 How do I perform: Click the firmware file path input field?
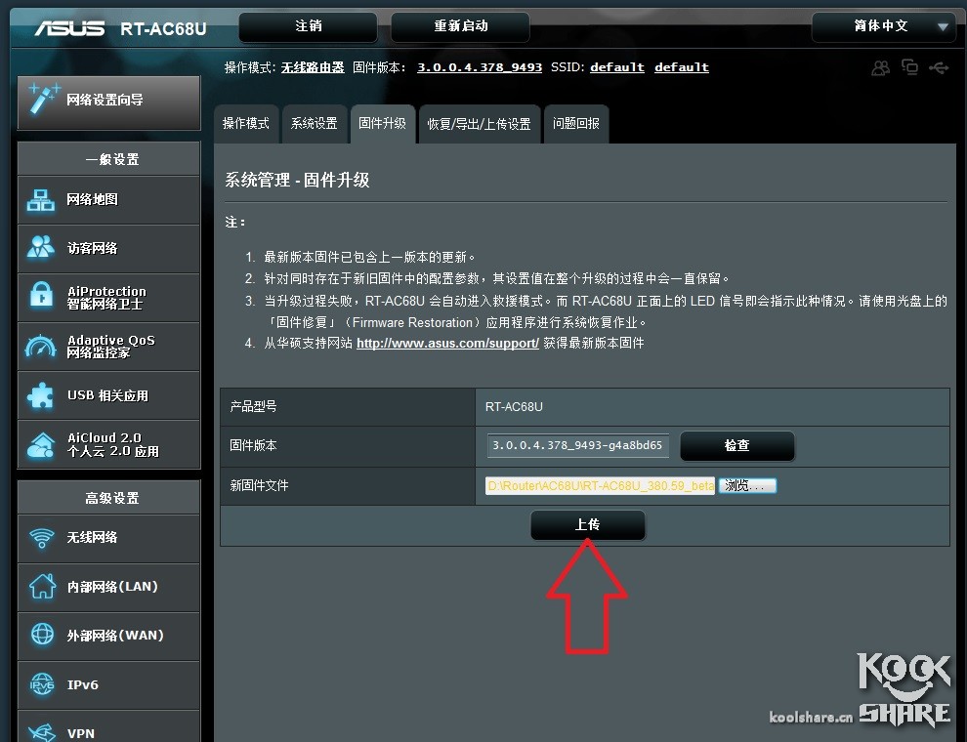point(576,484)
